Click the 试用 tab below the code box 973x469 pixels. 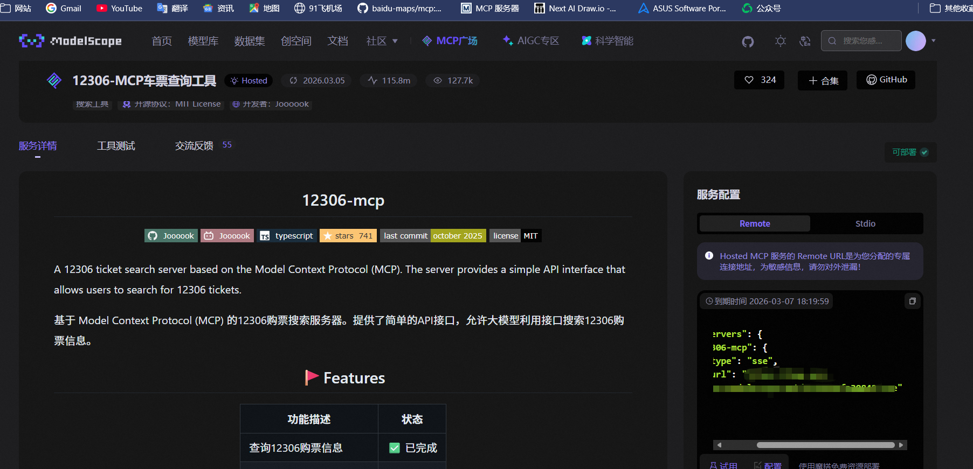point(723,465)
